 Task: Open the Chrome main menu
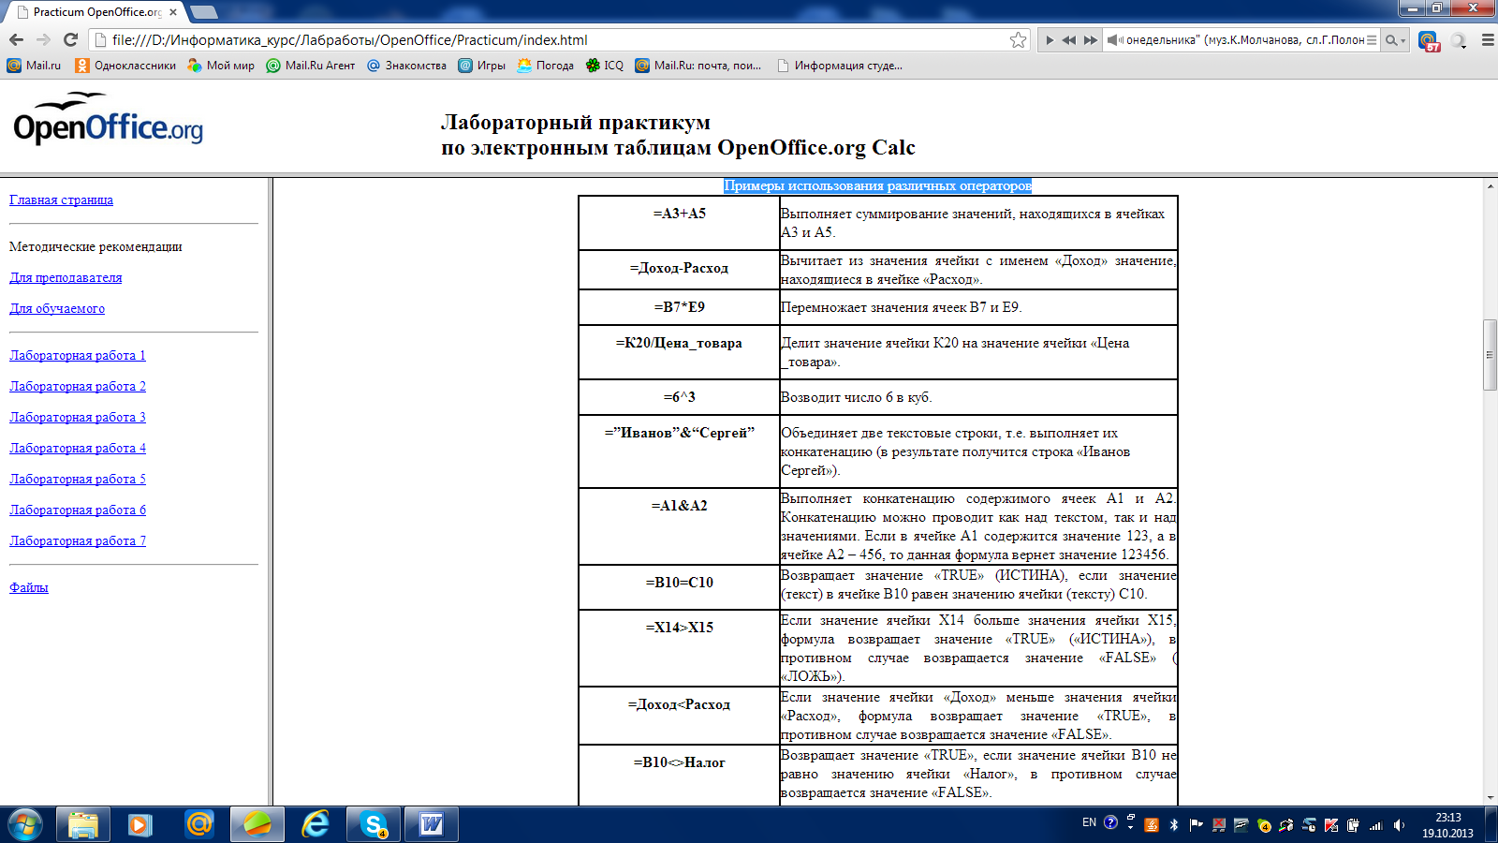click(x=1488, y=40)
